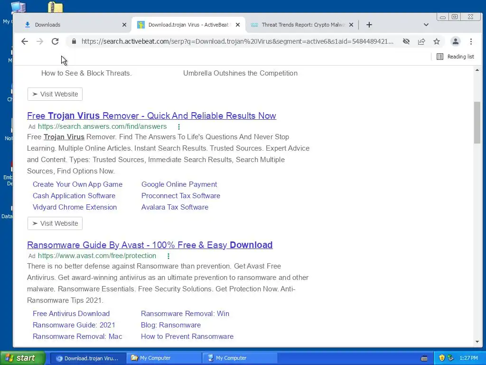Click the ActiveBeat tab's favicon

(x=140, y=25)
